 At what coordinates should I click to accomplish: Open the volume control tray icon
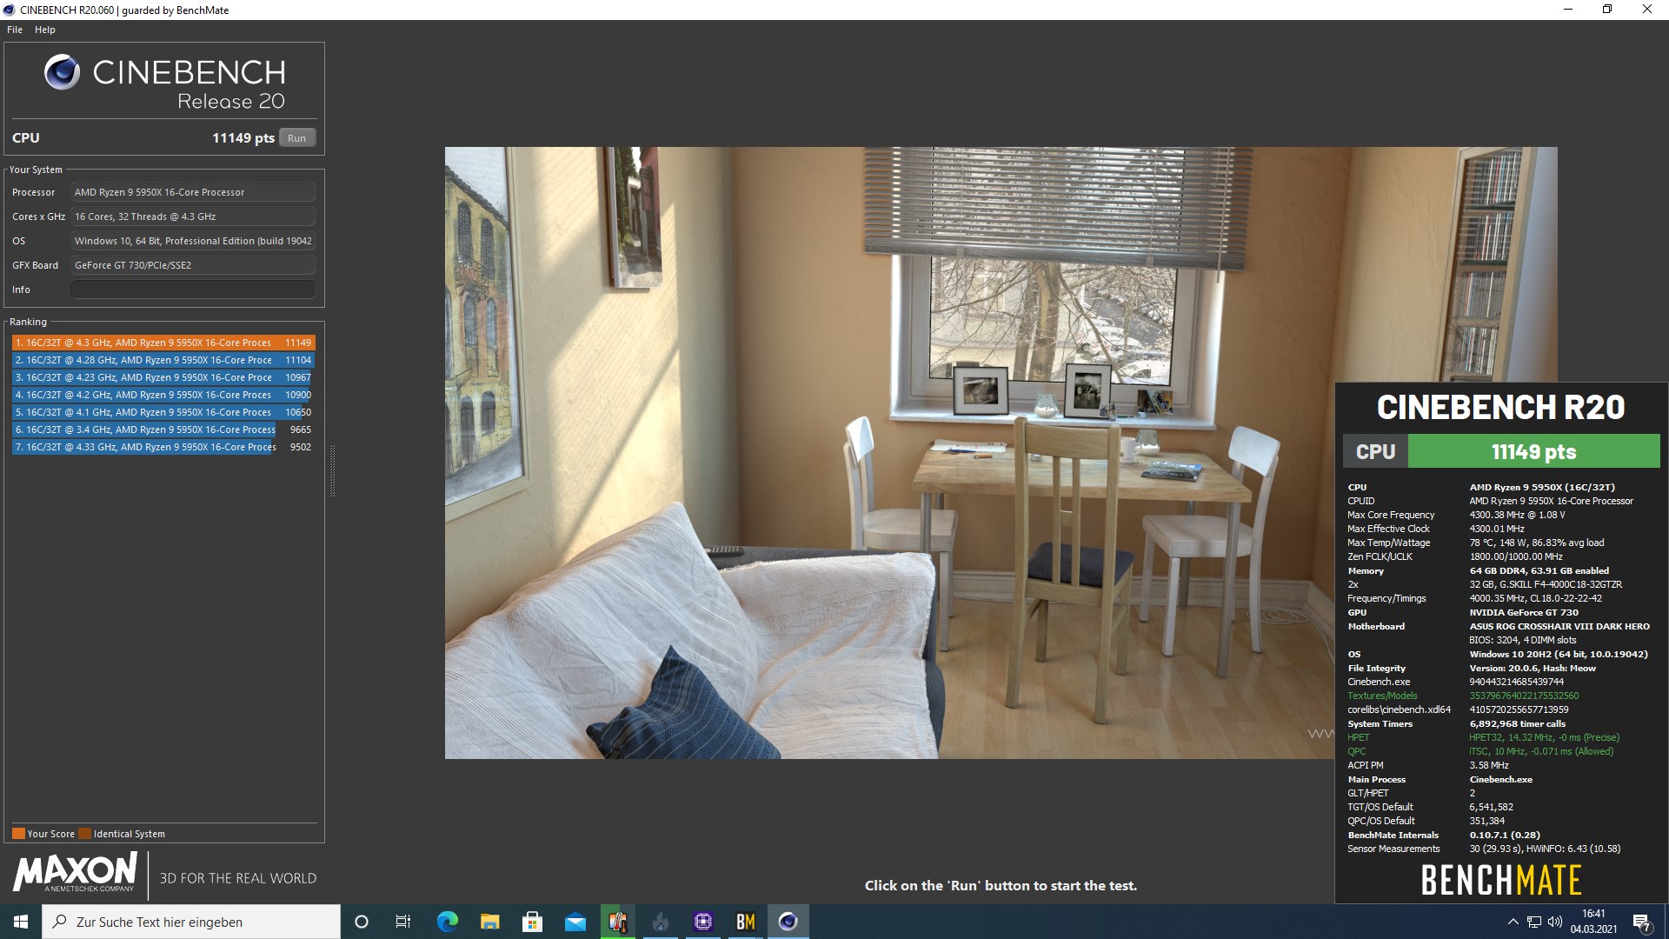[x=1555, y=922]
